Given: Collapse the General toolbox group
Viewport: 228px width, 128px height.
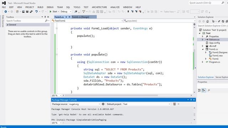Looking at the screenshot, I should click(x=7, y=25).
